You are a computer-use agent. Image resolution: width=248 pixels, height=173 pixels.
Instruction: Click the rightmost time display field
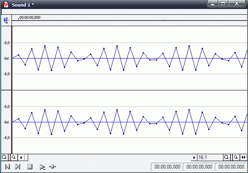click(x=231, y=167)
